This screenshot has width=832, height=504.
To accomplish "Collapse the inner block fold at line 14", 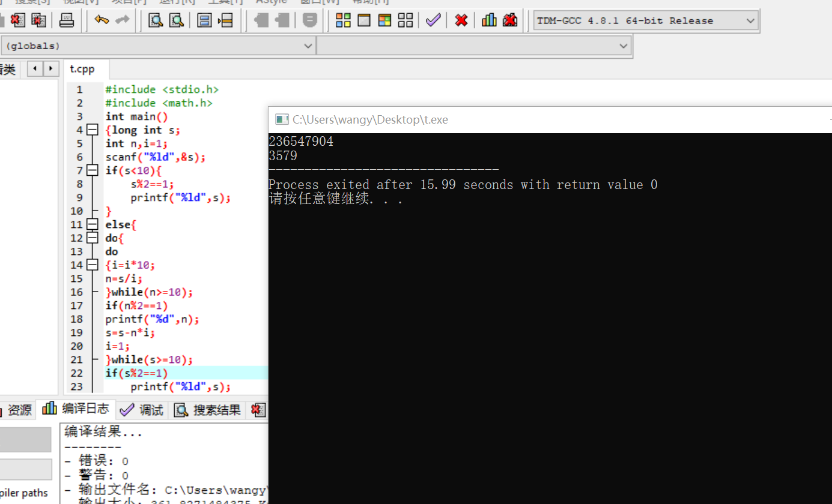I will (x=92, y=265).
